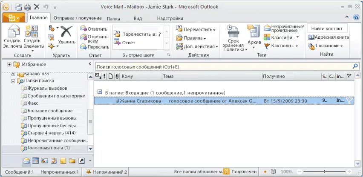This screenshot has width=363, height=177.
Task: Open Notes view in navigation bar
Action: 63,161
